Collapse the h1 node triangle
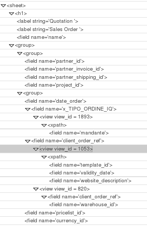This screenshot has width=147, height=226. [11, 14]
